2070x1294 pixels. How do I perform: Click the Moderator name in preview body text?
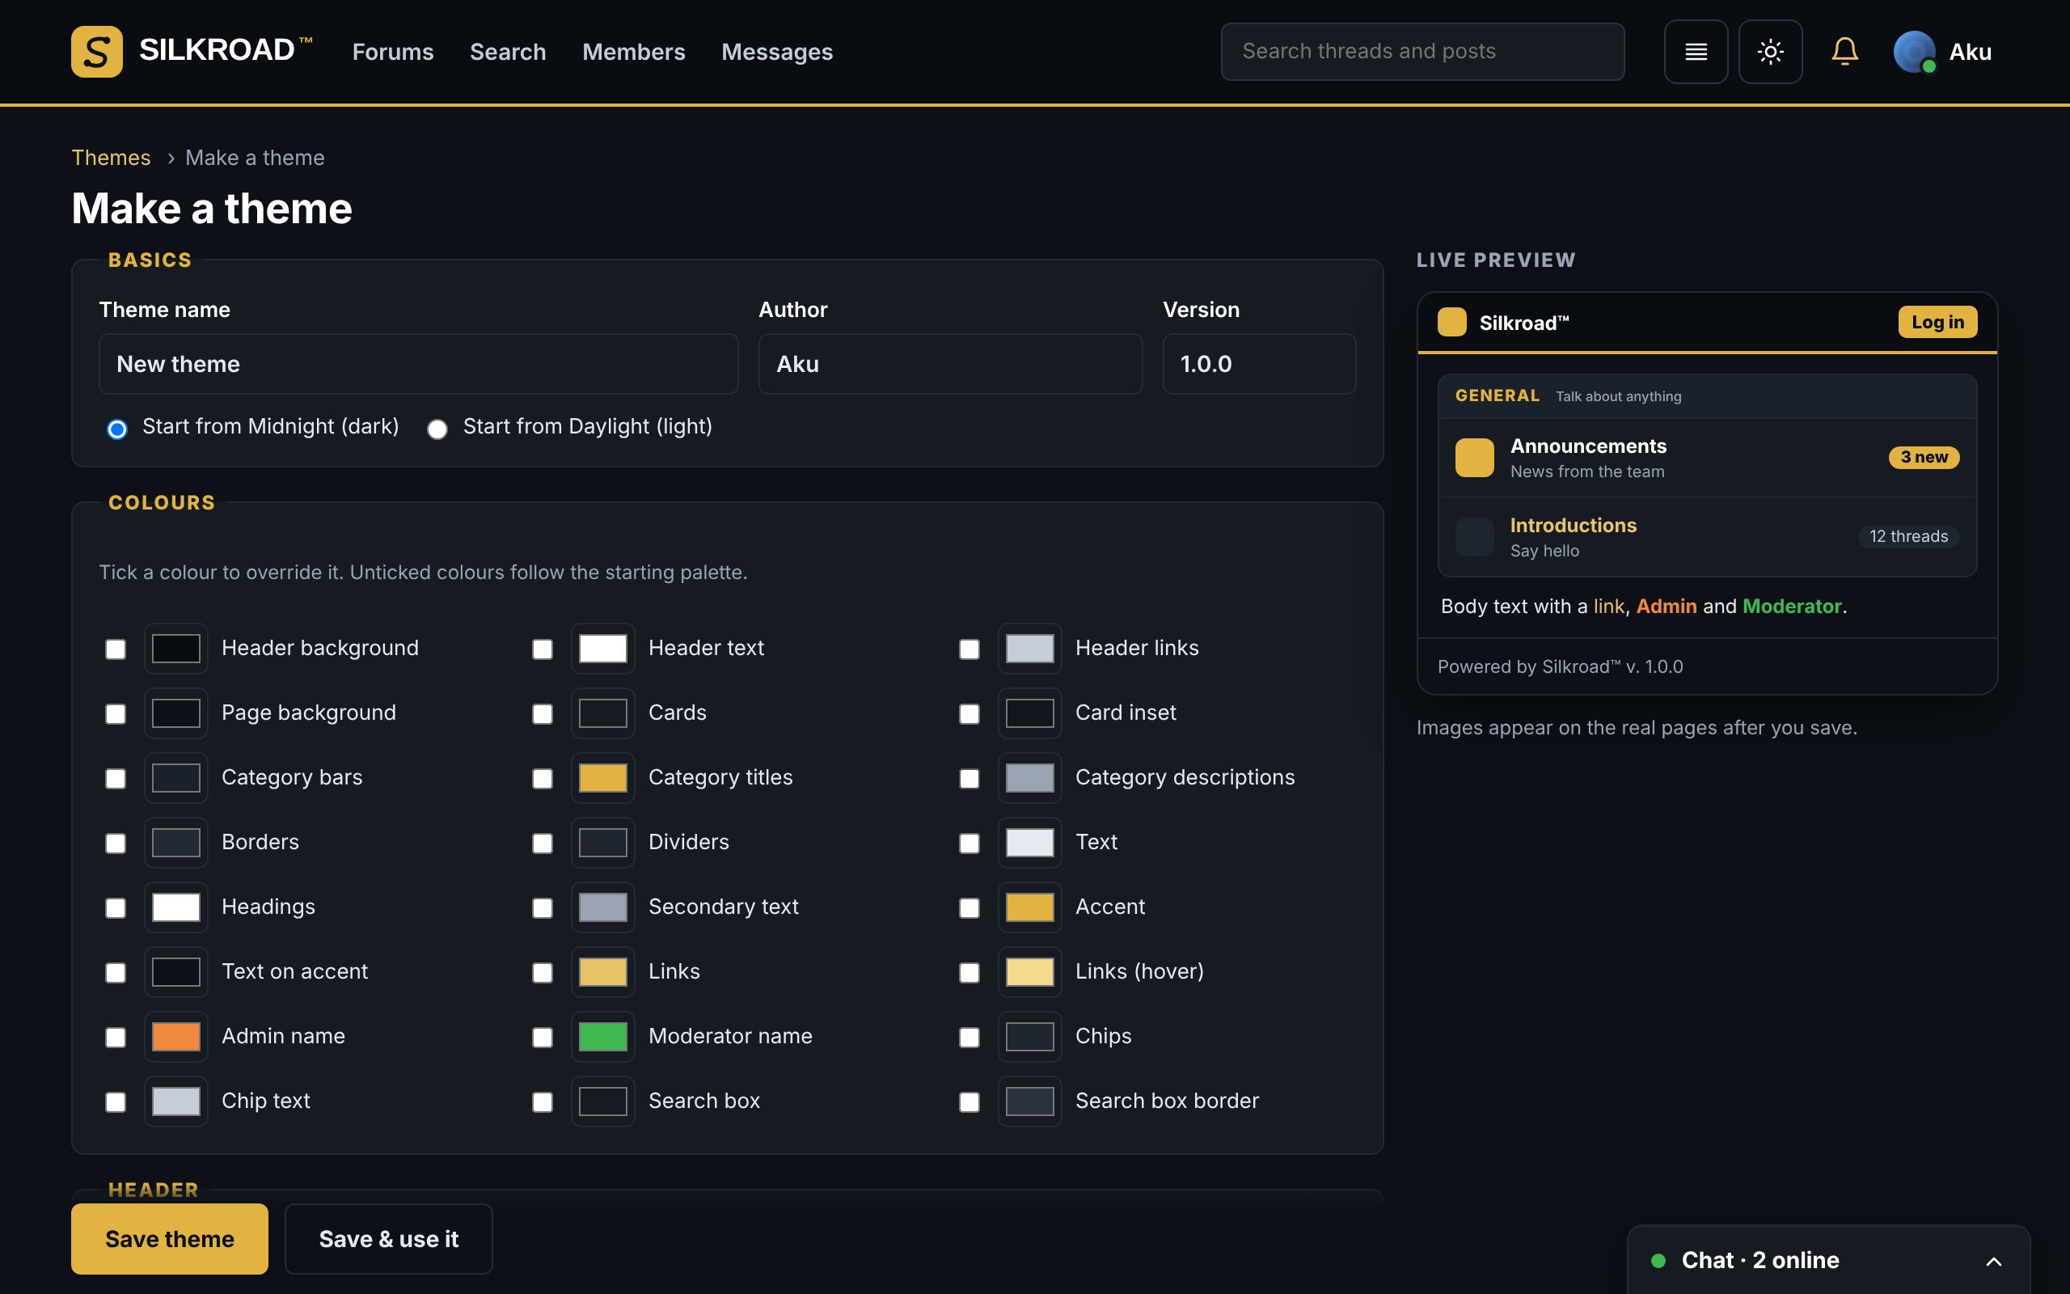[x=1791, y=606]
